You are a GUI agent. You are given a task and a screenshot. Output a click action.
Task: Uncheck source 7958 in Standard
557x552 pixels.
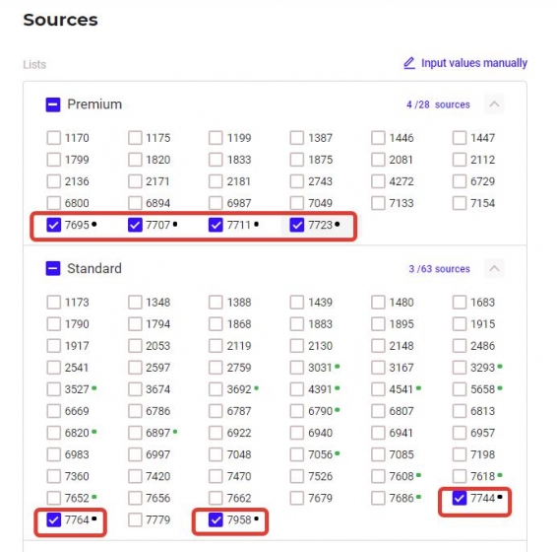(x=216, y=519)
